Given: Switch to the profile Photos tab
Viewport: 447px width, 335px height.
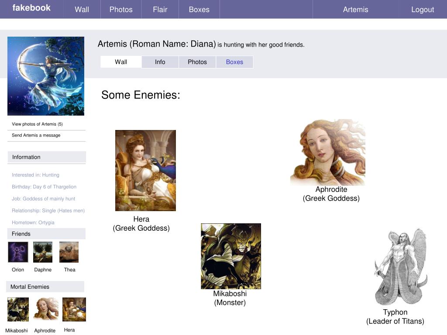Looking at the screenshot, I should tap(197, 62).
